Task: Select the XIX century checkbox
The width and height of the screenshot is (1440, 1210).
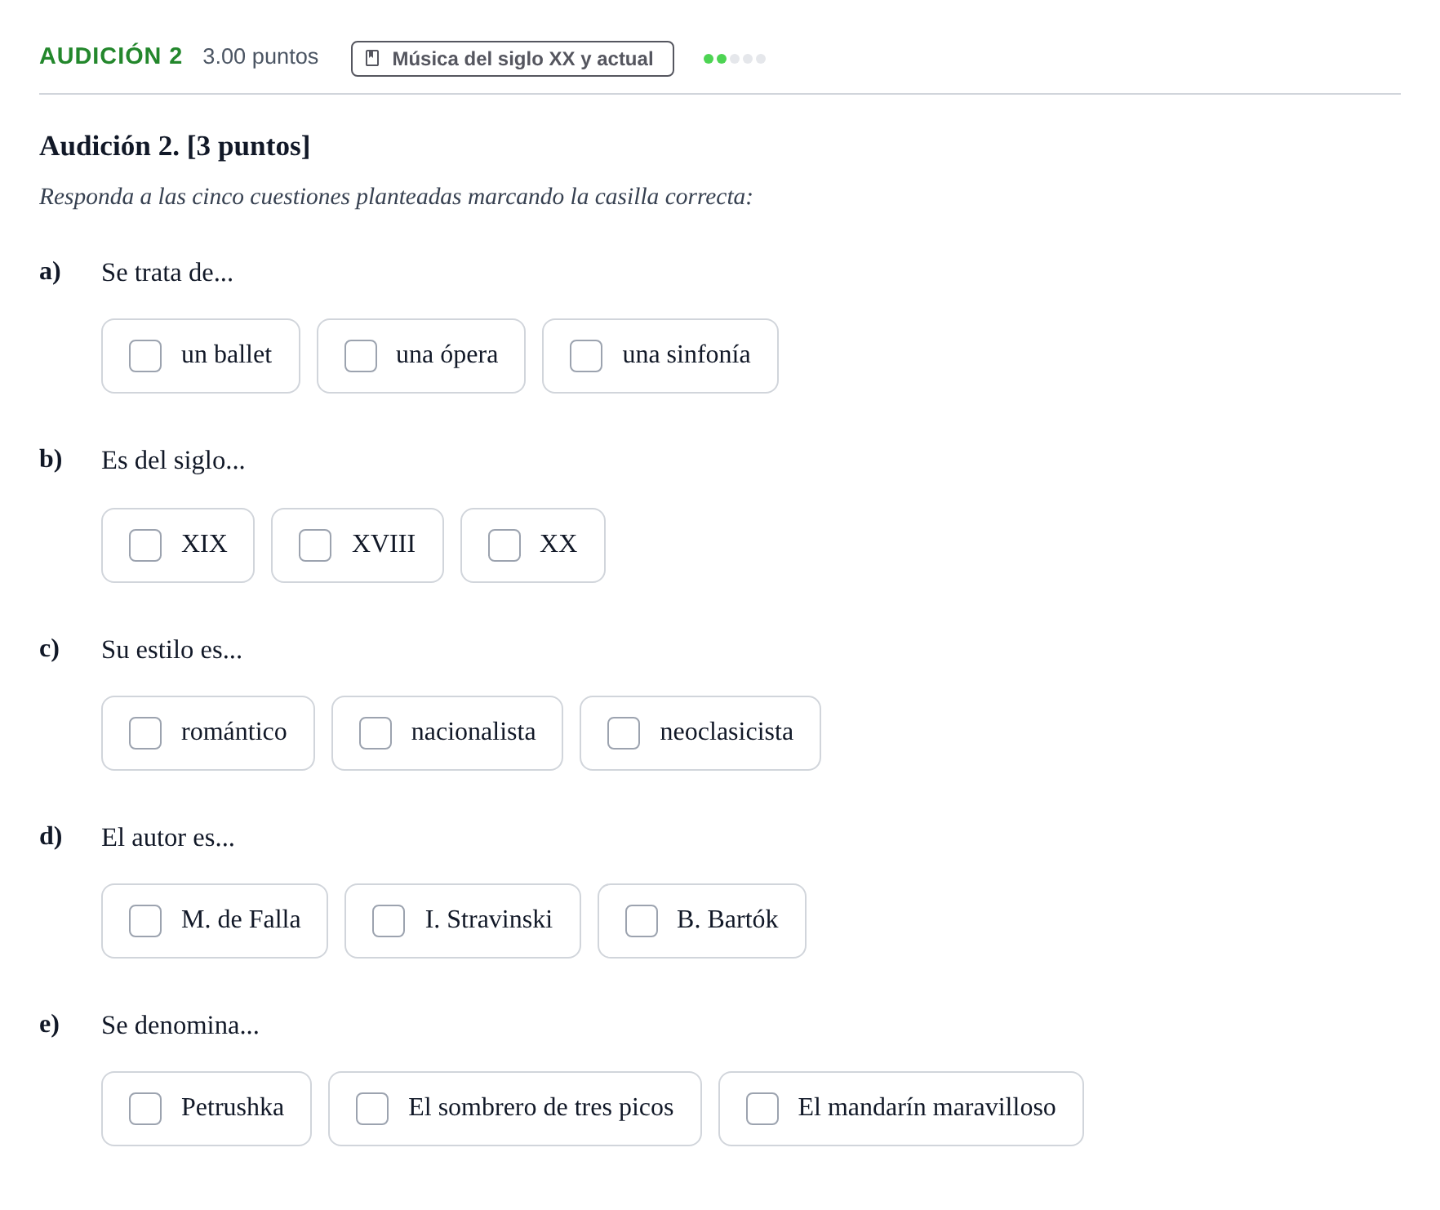Action: click(145, 545)
